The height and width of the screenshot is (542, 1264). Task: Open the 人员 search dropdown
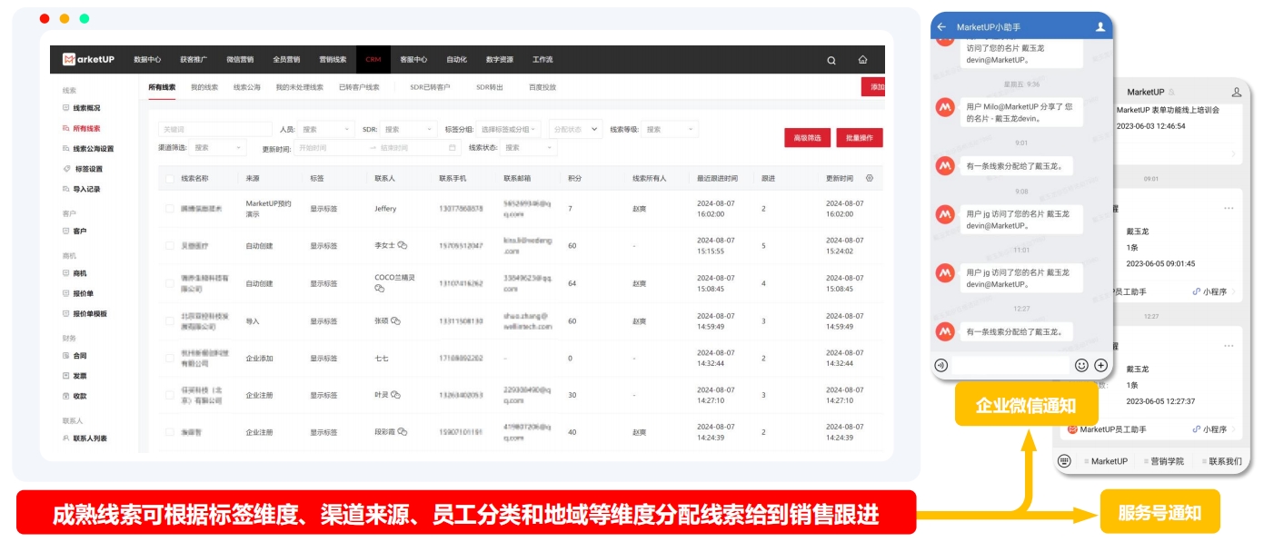point(326,130)
